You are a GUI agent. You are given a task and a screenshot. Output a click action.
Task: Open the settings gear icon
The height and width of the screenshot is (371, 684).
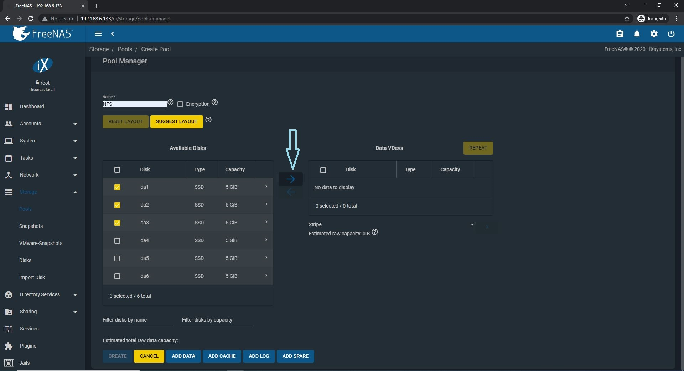tap(654, 34)
